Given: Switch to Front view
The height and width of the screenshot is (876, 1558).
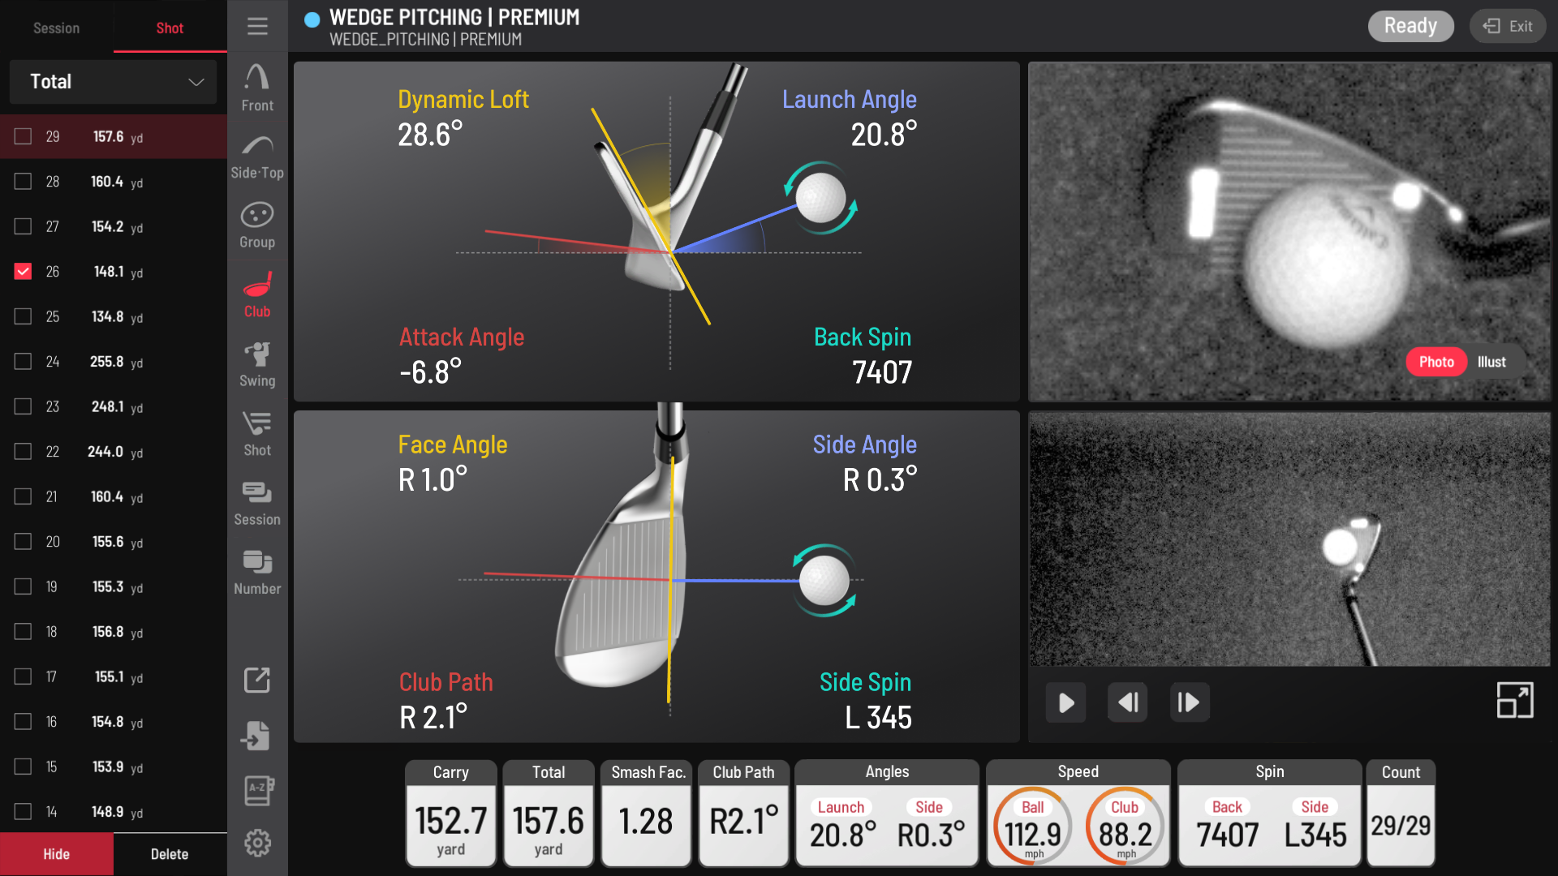Looking at the screenshot, I should (256, 85).
